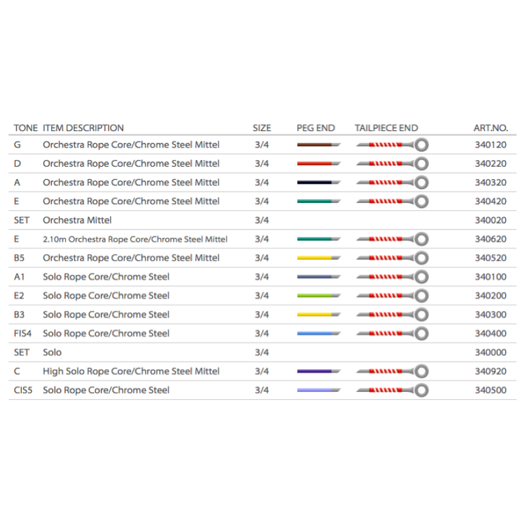This screenshot has width=527, height=527.
Task: Select article number 340100
Action: (491, 277)
